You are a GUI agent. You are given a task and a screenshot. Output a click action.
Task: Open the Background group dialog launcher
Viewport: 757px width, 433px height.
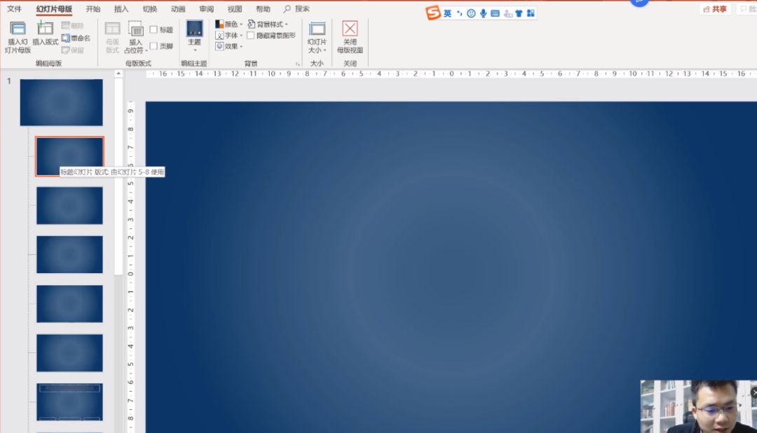297,64
